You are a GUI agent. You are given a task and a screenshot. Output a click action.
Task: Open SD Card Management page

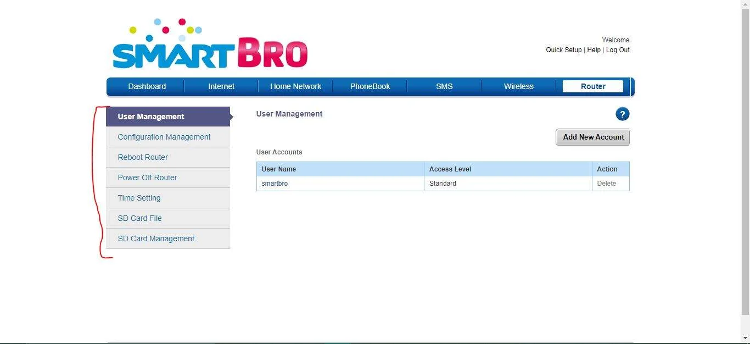tap(168, 238)
